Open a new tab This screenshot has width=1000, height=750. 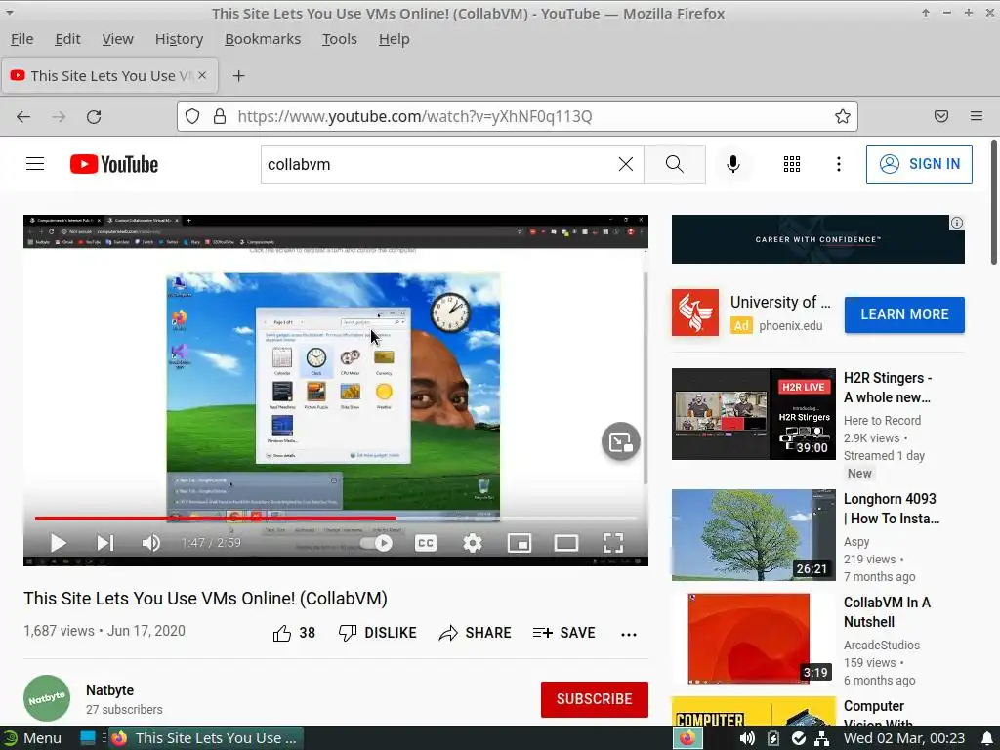pos(238,76)
